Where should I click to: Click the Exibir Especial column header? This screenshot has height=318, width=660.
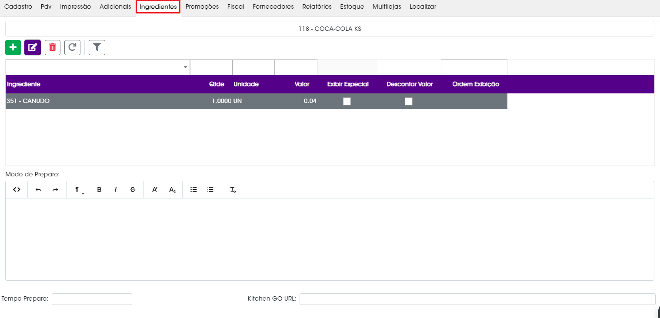pos(348,84)
